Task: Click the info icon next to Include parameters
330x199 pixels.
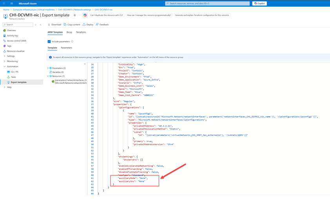Action: (x=72, y=41)
